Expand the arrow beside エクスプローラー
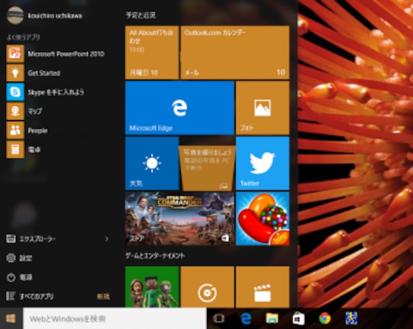 click(107, 239)
